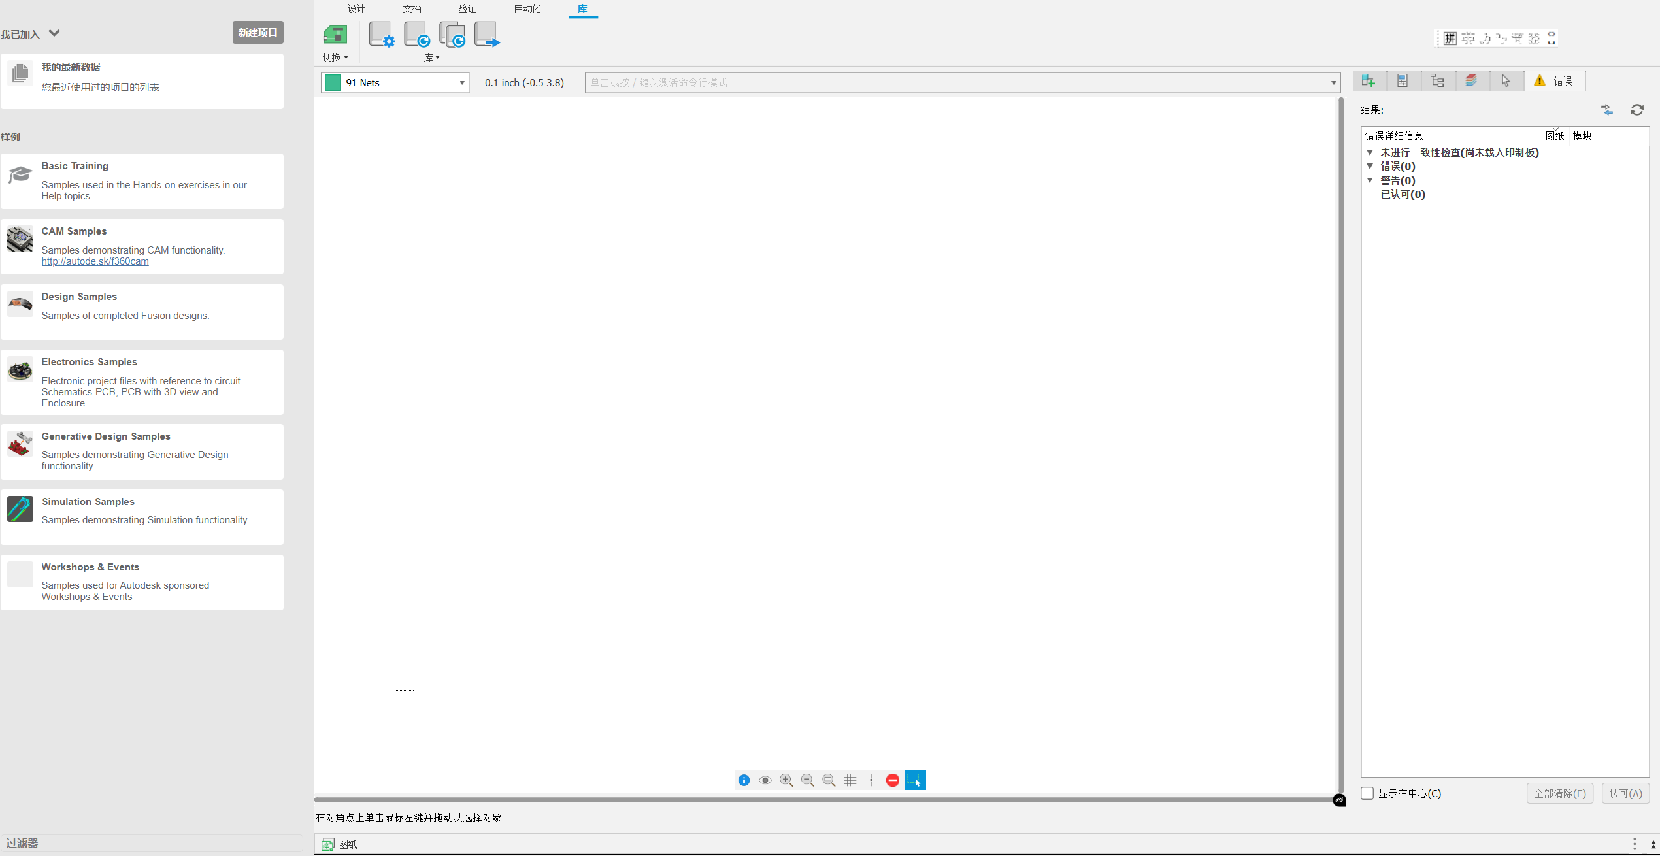Open 我的最新数据 recent data card
Screen dimensions: 1660x856
[x=142, y=81]
